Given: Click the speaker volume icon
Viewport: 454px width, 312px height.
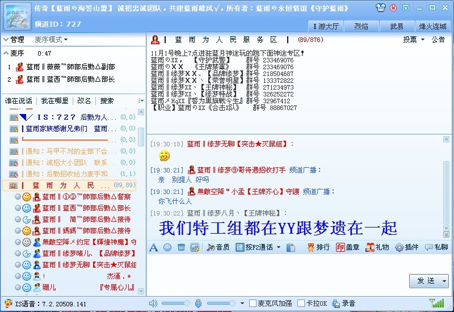Looking at the screenshot, I should click(153, 303).
